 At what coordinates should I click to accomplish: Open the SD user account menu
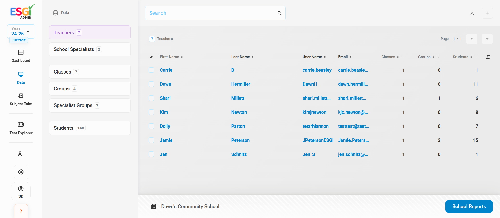pos(21,192)
